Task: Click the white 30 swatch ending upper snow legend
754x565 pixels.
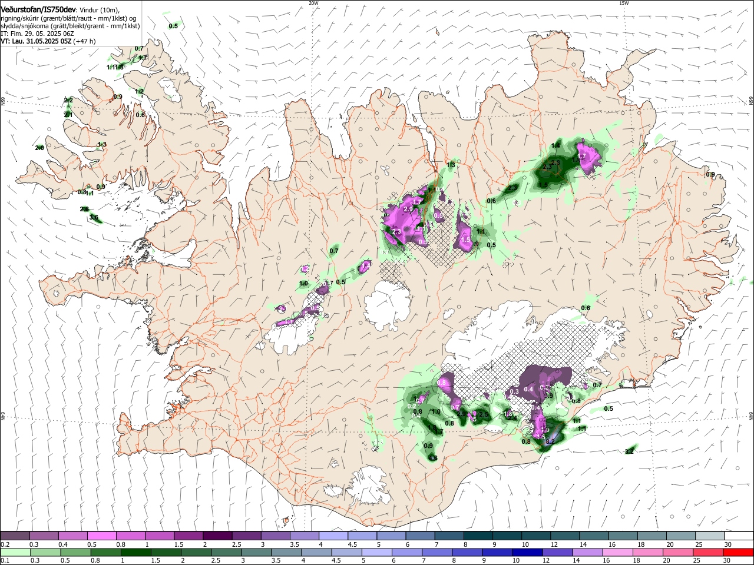Action: tap(739, 536)
